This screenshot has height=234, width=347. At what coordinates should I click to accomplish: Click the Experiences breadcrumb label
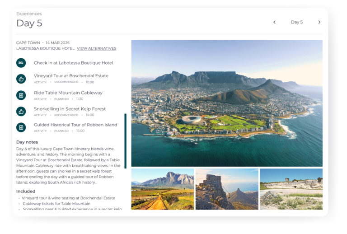[29, 14]
